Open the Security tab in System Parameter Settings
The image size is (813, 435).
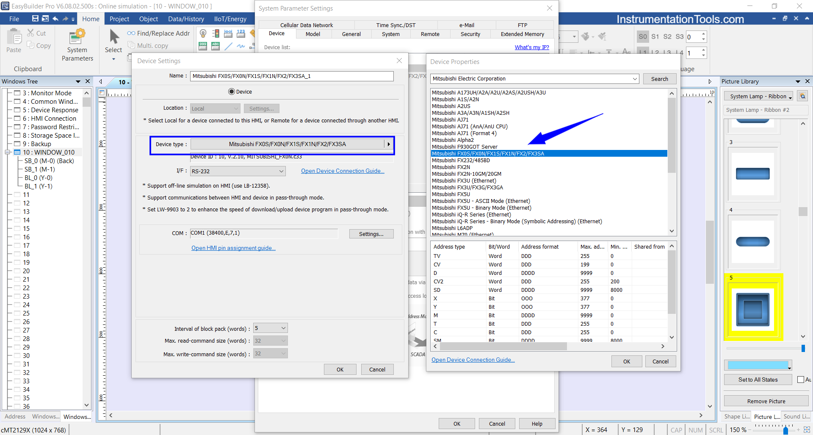(x=470, y=34)
